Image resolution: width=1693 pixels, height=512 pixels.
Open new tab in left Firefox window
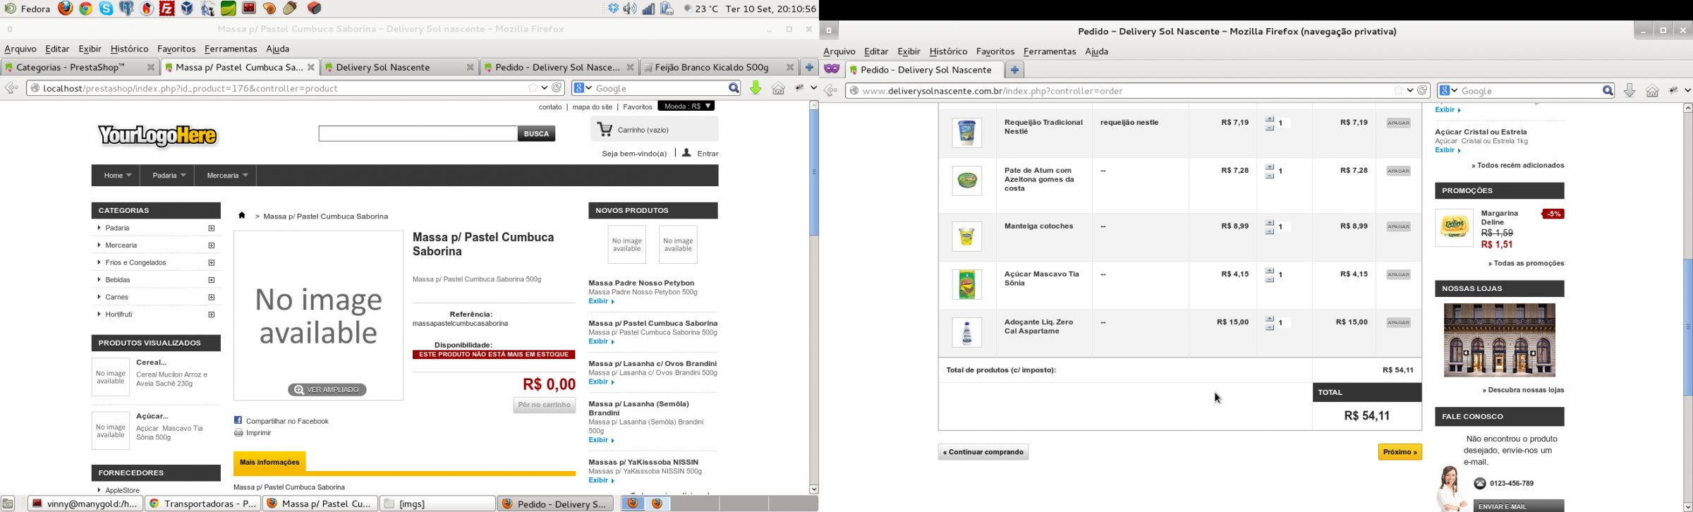(x=809, y=67)
